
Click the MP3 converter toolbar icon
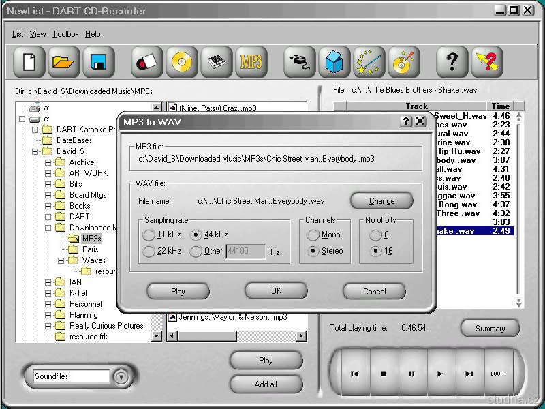point(251,63)
